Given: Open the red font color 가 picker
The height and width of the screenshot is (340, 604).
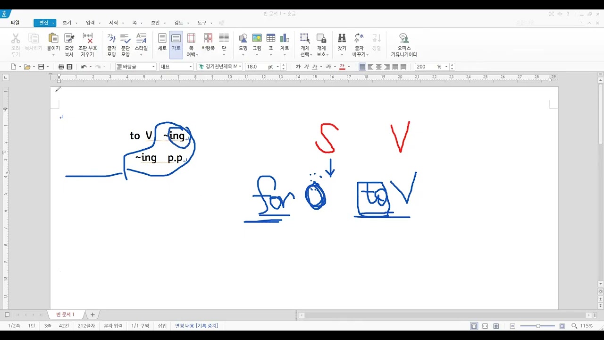Looking at the screenshot, I should pos(342,67).
